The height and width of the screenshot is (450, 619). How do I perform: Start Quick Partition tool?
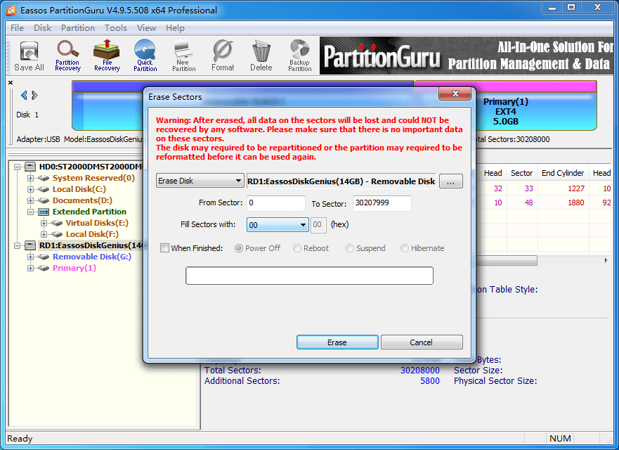(145, 56)
